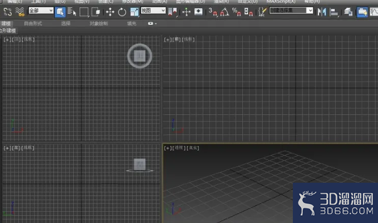Open the Layer Manager icon
The image size is (378, 223).
tap(348, 11)
